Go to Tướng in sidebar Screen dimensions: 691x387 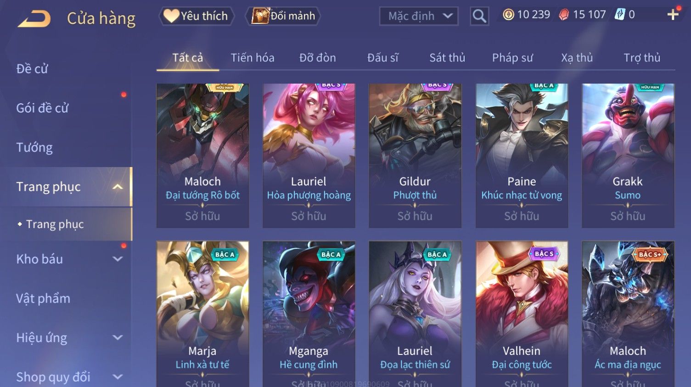(x=34, y=147)
